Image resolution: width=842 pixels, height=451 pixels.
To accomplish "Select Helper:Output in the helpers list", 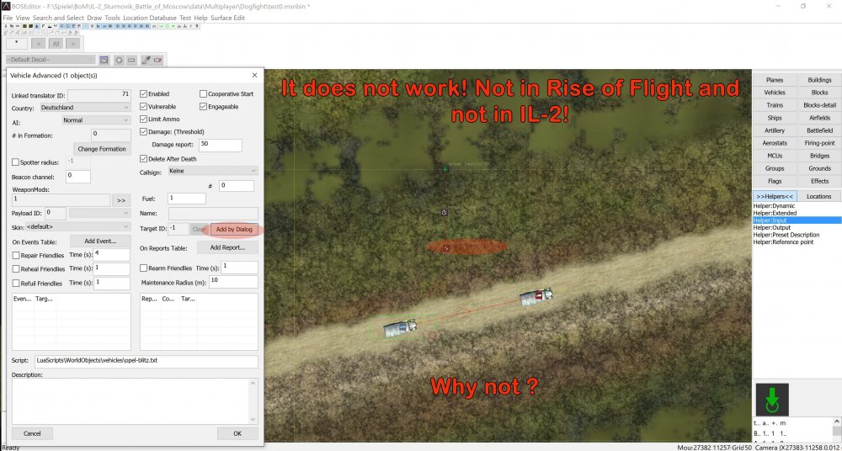I will tap(771, 227).
